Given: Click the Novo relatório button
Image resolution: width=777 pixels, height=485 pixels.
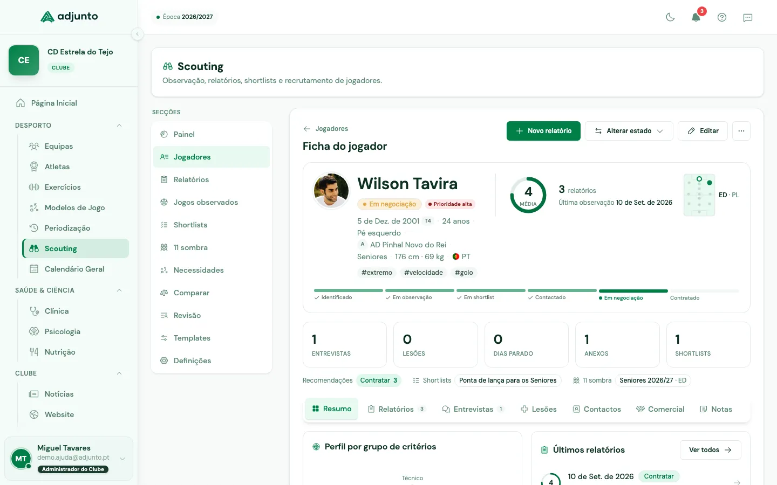Looking at the screenshot, I should point(543,131).
